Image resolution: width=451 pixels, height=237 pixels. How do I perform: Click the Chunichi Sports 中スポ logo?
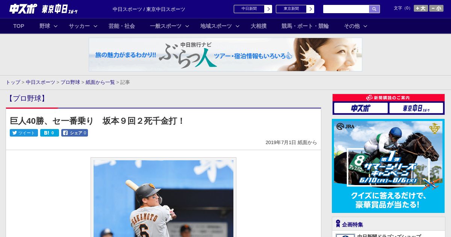tap(23, 9)
